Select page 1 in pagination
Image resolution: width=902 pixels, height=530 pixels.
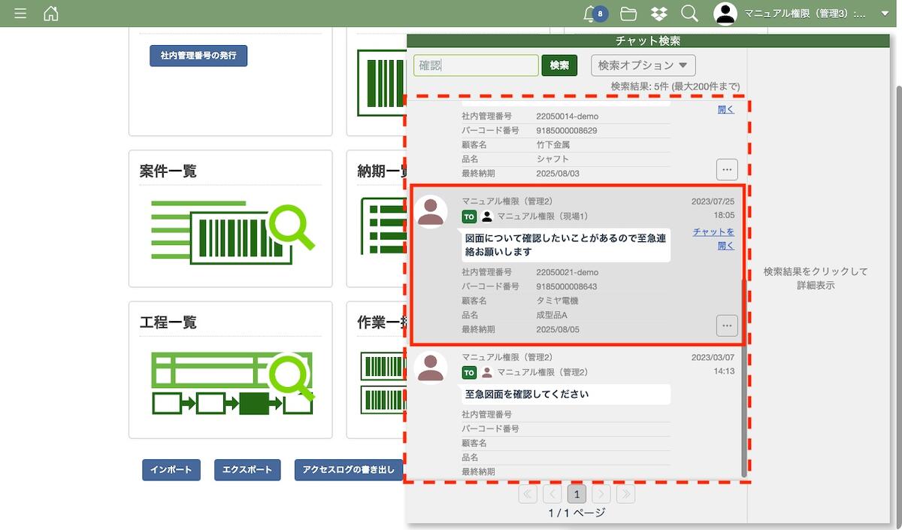pyautogui.click(x=577, y=494)
